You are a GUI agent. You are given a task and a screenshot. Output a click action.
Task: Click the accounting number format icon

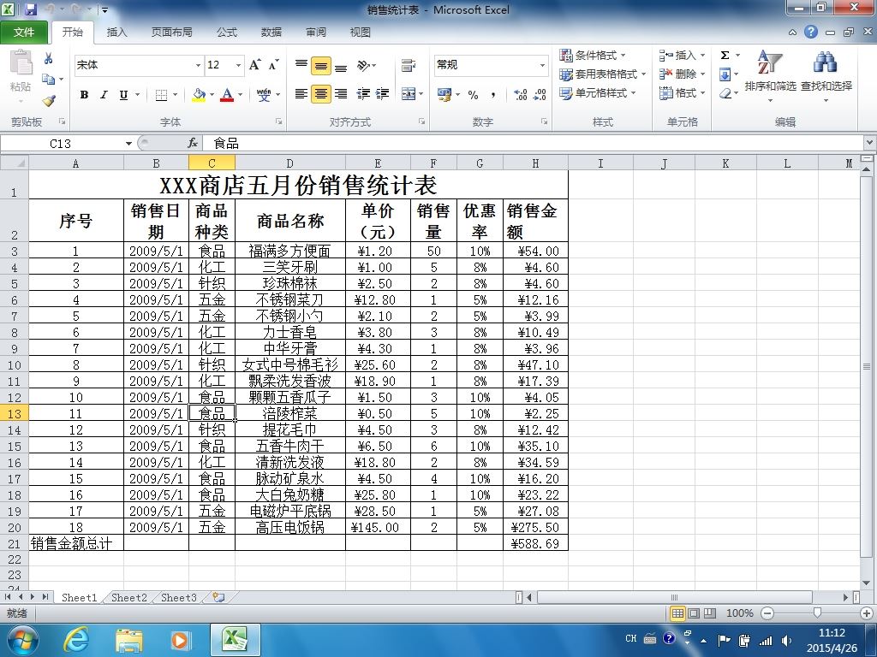click(444, 94)
